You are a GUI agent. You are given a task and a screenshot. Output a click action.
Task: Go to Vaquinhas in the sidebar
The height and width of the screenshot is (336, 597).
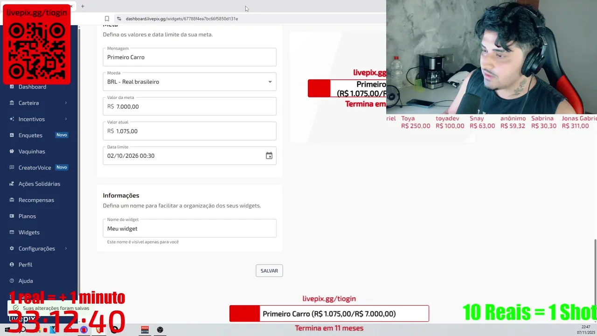click(32, 151)
